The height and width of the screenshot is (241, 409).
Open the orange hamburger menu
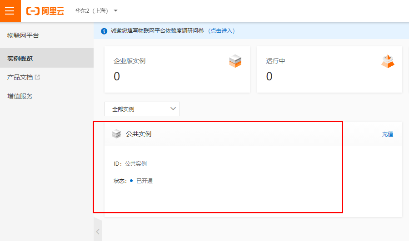click(10, 11)
